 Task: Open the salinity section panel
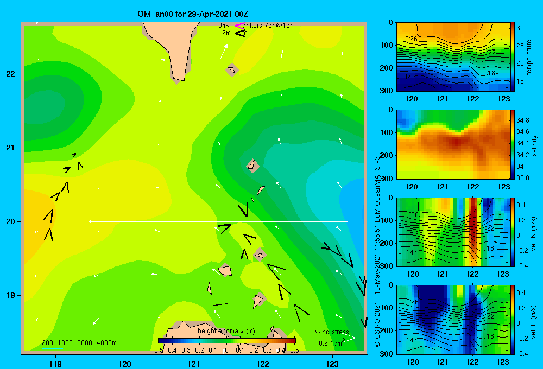[453, 144]
